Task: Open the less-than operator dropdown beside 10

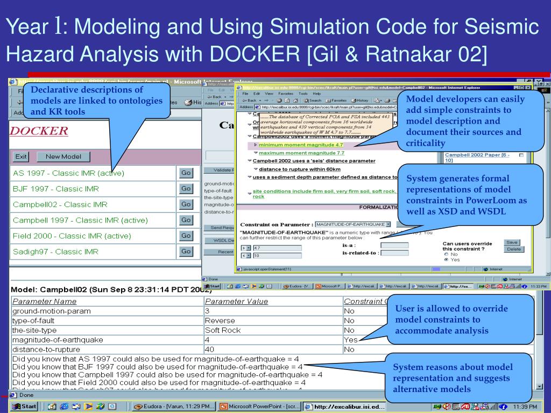Action: tap(249, 255)
